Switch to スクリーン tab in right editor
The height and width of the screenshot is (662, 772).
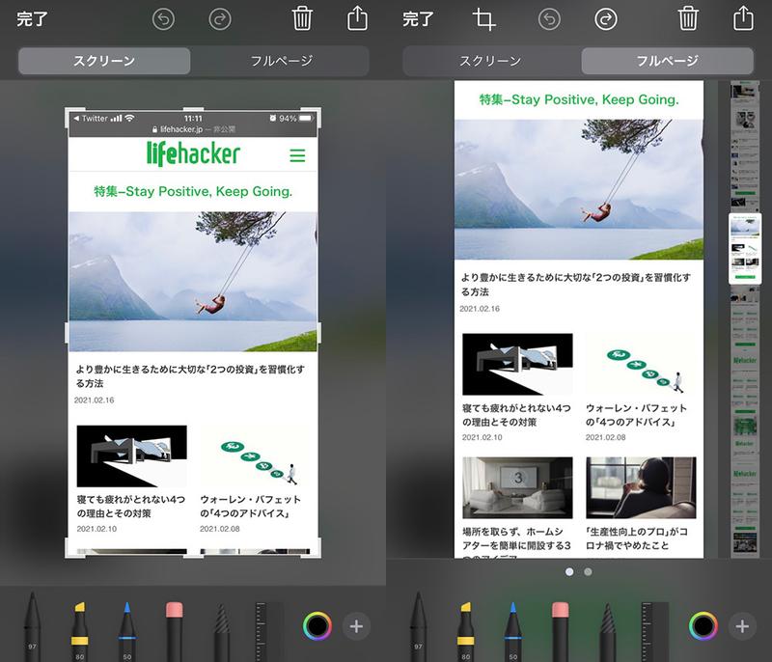(490, 61)
